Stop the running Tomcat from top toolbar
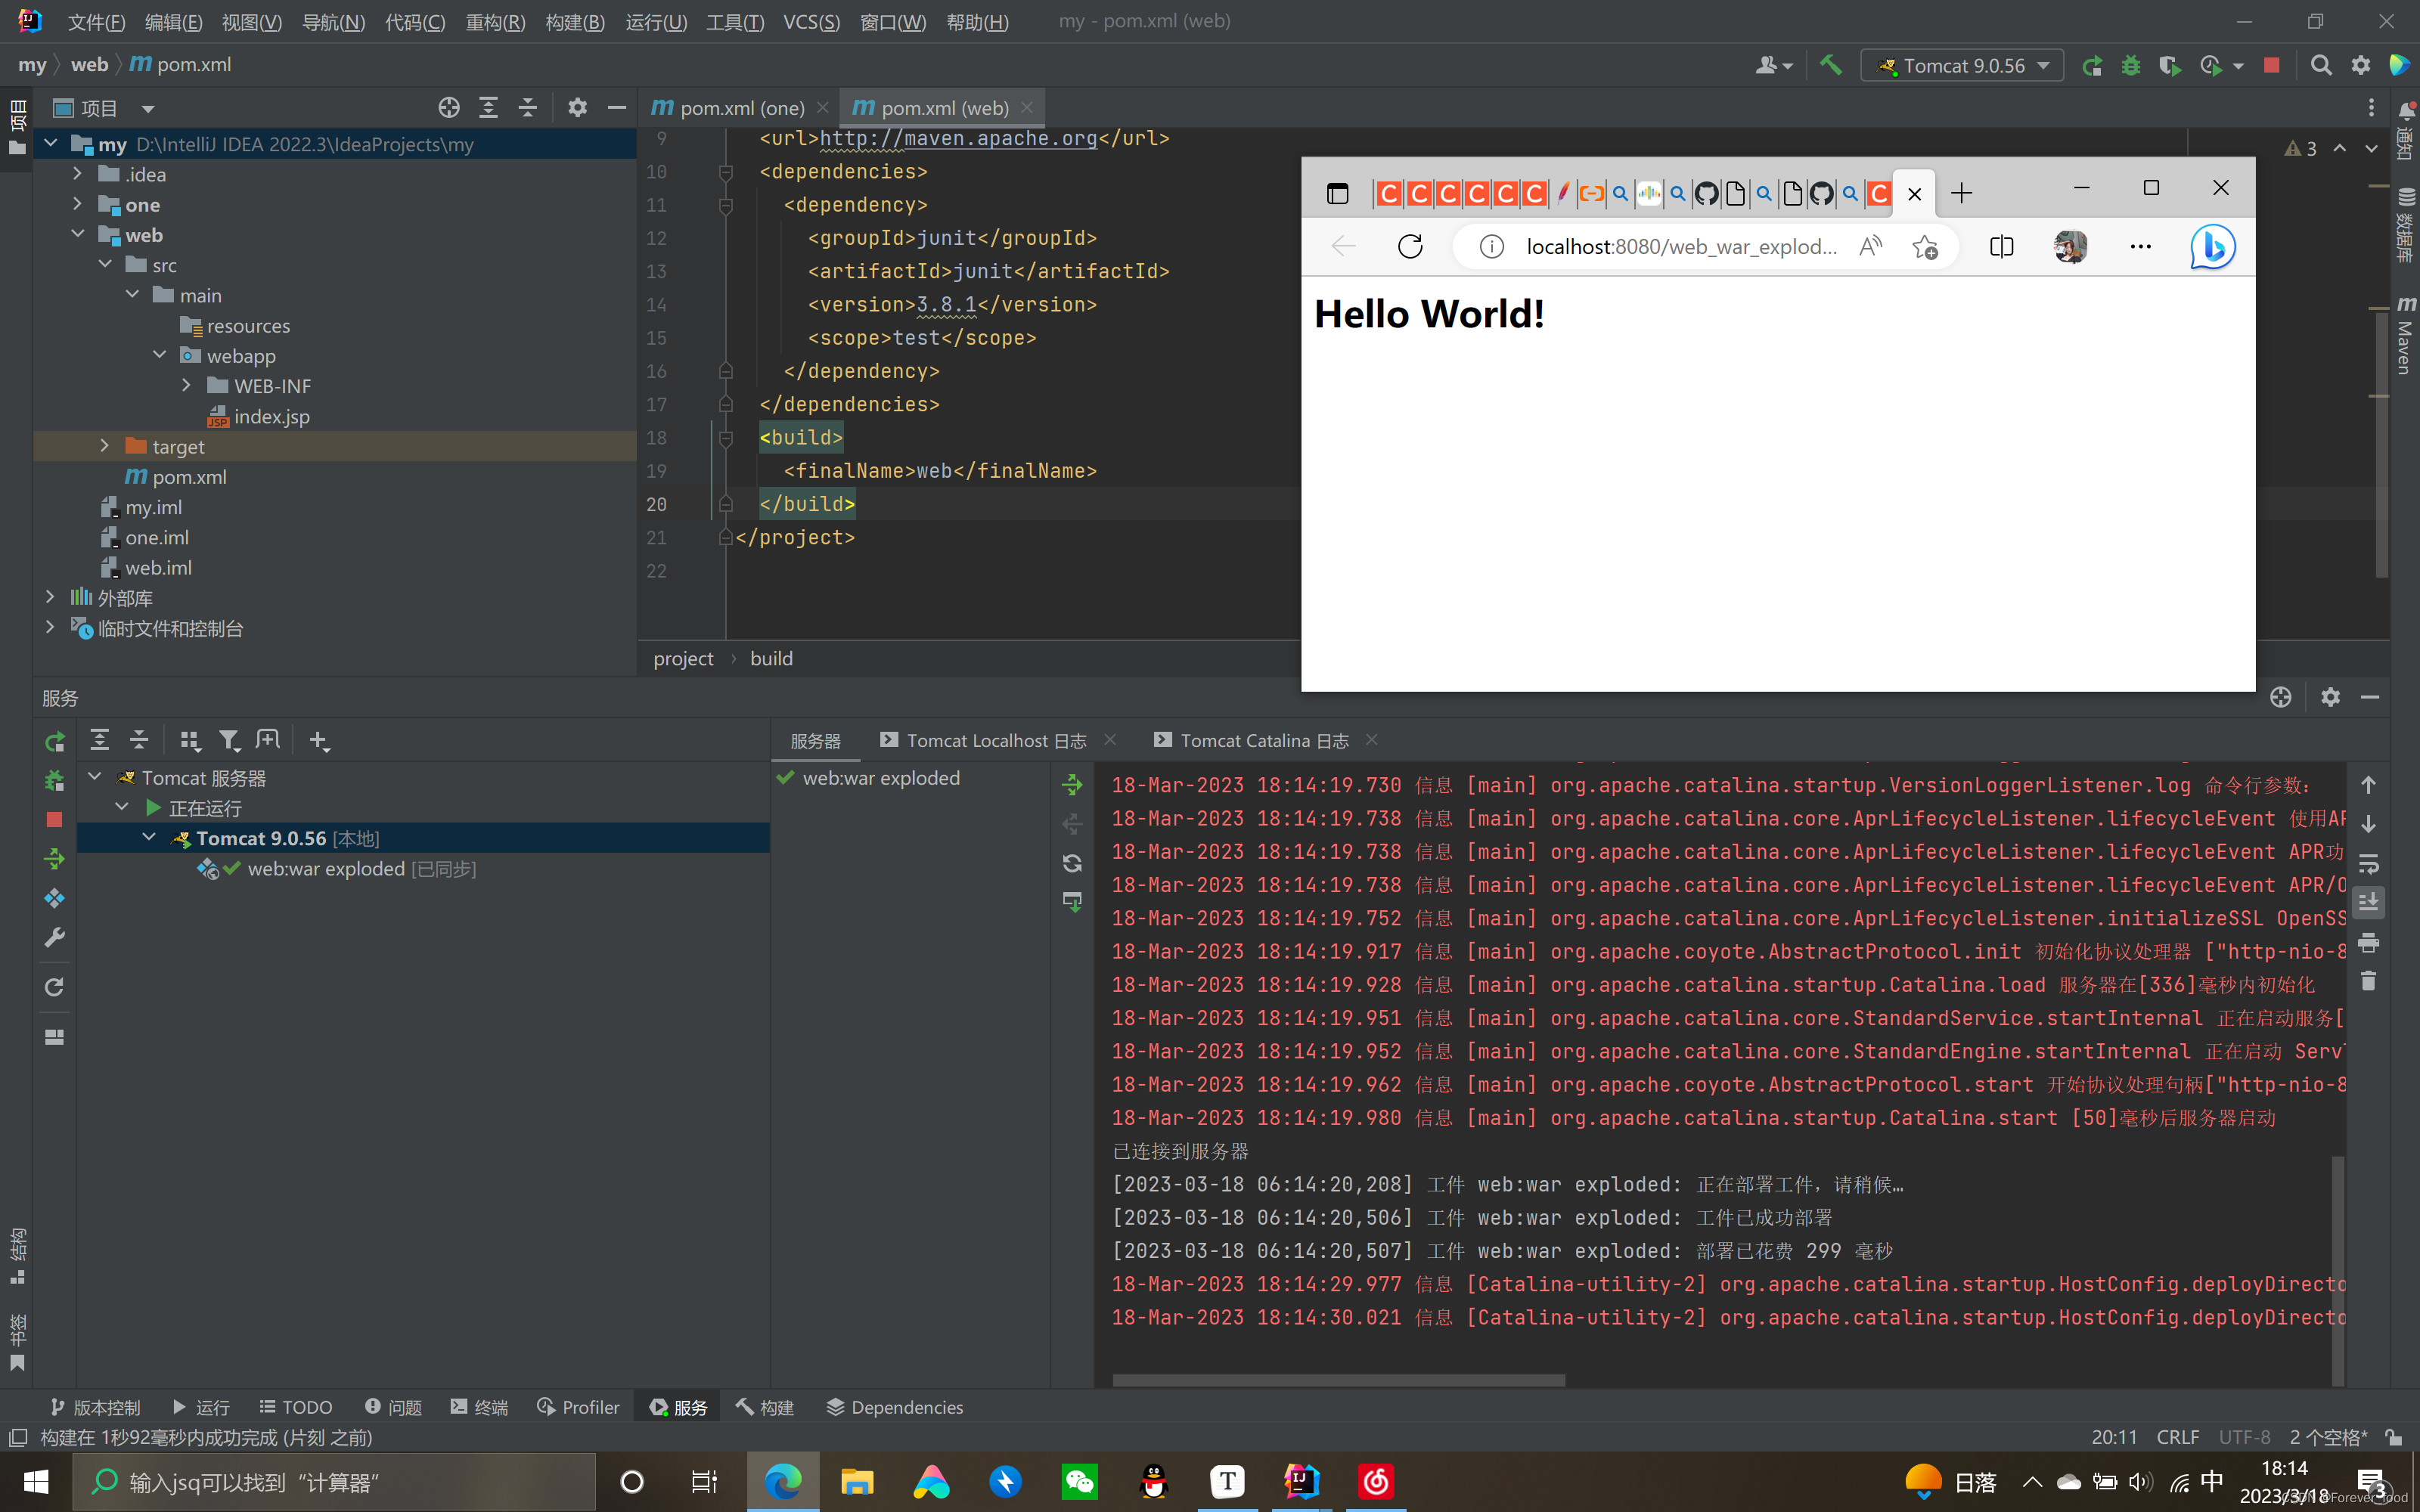Viewport: 2420px width, 1512px height. [2272, 66]
